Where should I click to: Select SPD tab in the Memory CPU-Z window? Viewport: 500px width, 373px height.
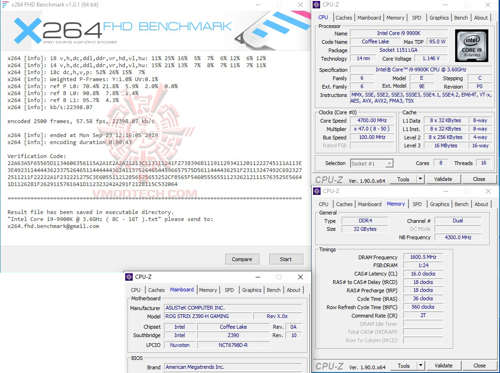click(x=417, y=204)
